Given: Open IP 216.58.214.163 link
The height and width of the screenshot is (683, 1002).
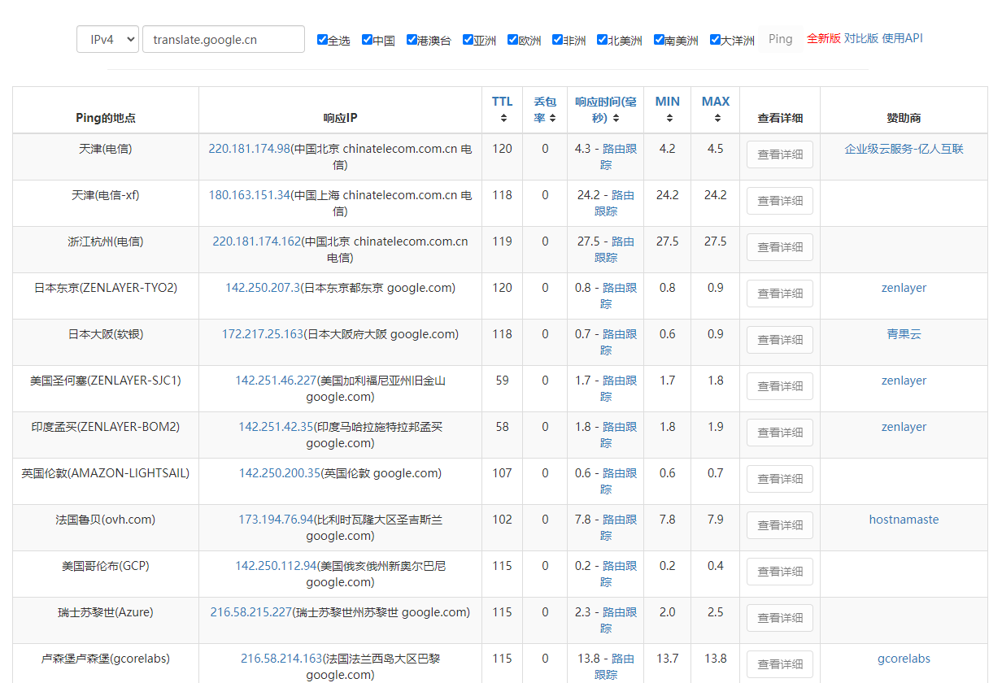Looking at the screenshot, I should click(281, 659).
